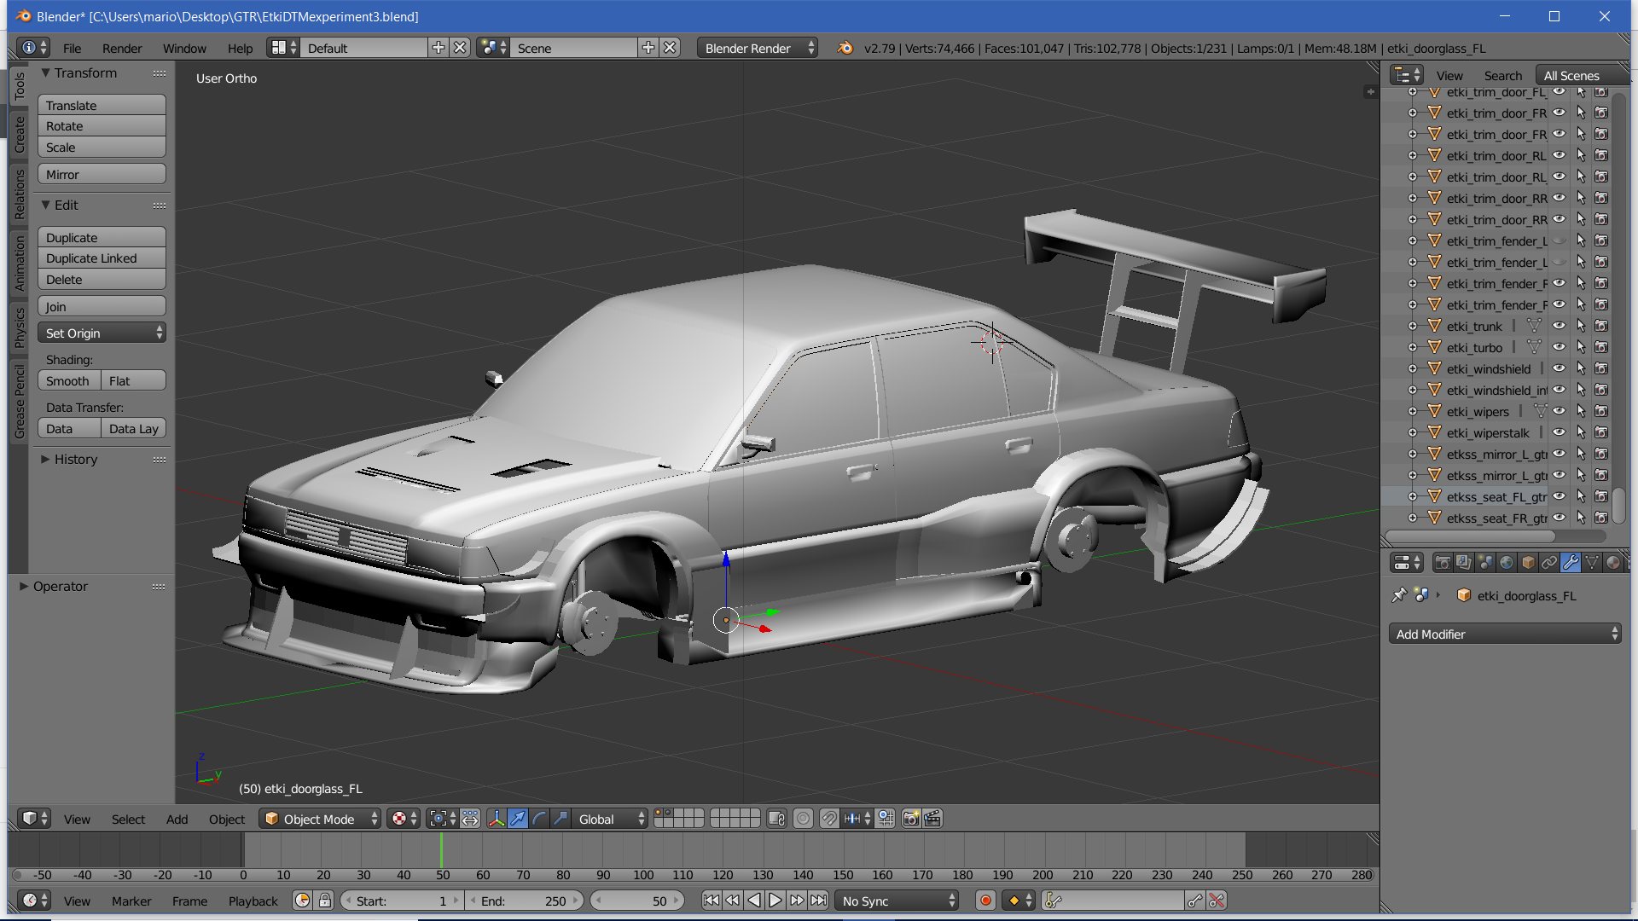The height and width of the screenshot is (921, 1638).
Task: Switch to the Physics sidebar tab
Action: click(x=19, y=329)
